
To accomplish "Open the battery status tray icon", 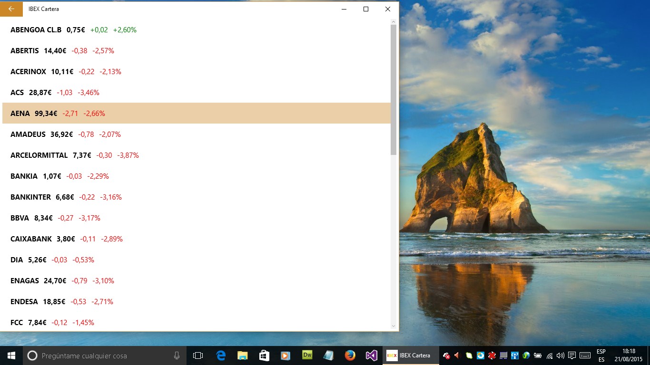I will tap(538, 355).
